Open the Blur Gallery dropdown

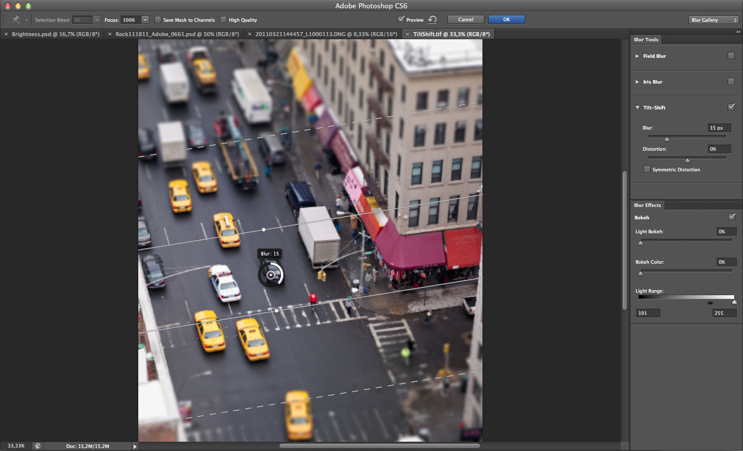714,20
